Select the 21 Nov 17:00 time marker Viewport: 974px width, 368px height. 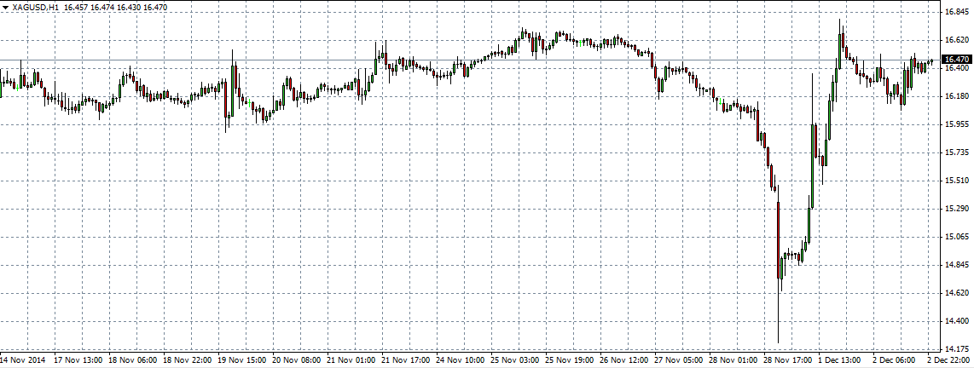(408, 360)
